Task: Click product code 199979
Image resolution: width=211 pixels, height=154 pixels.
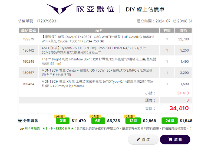Action: (x=28, y=39)
